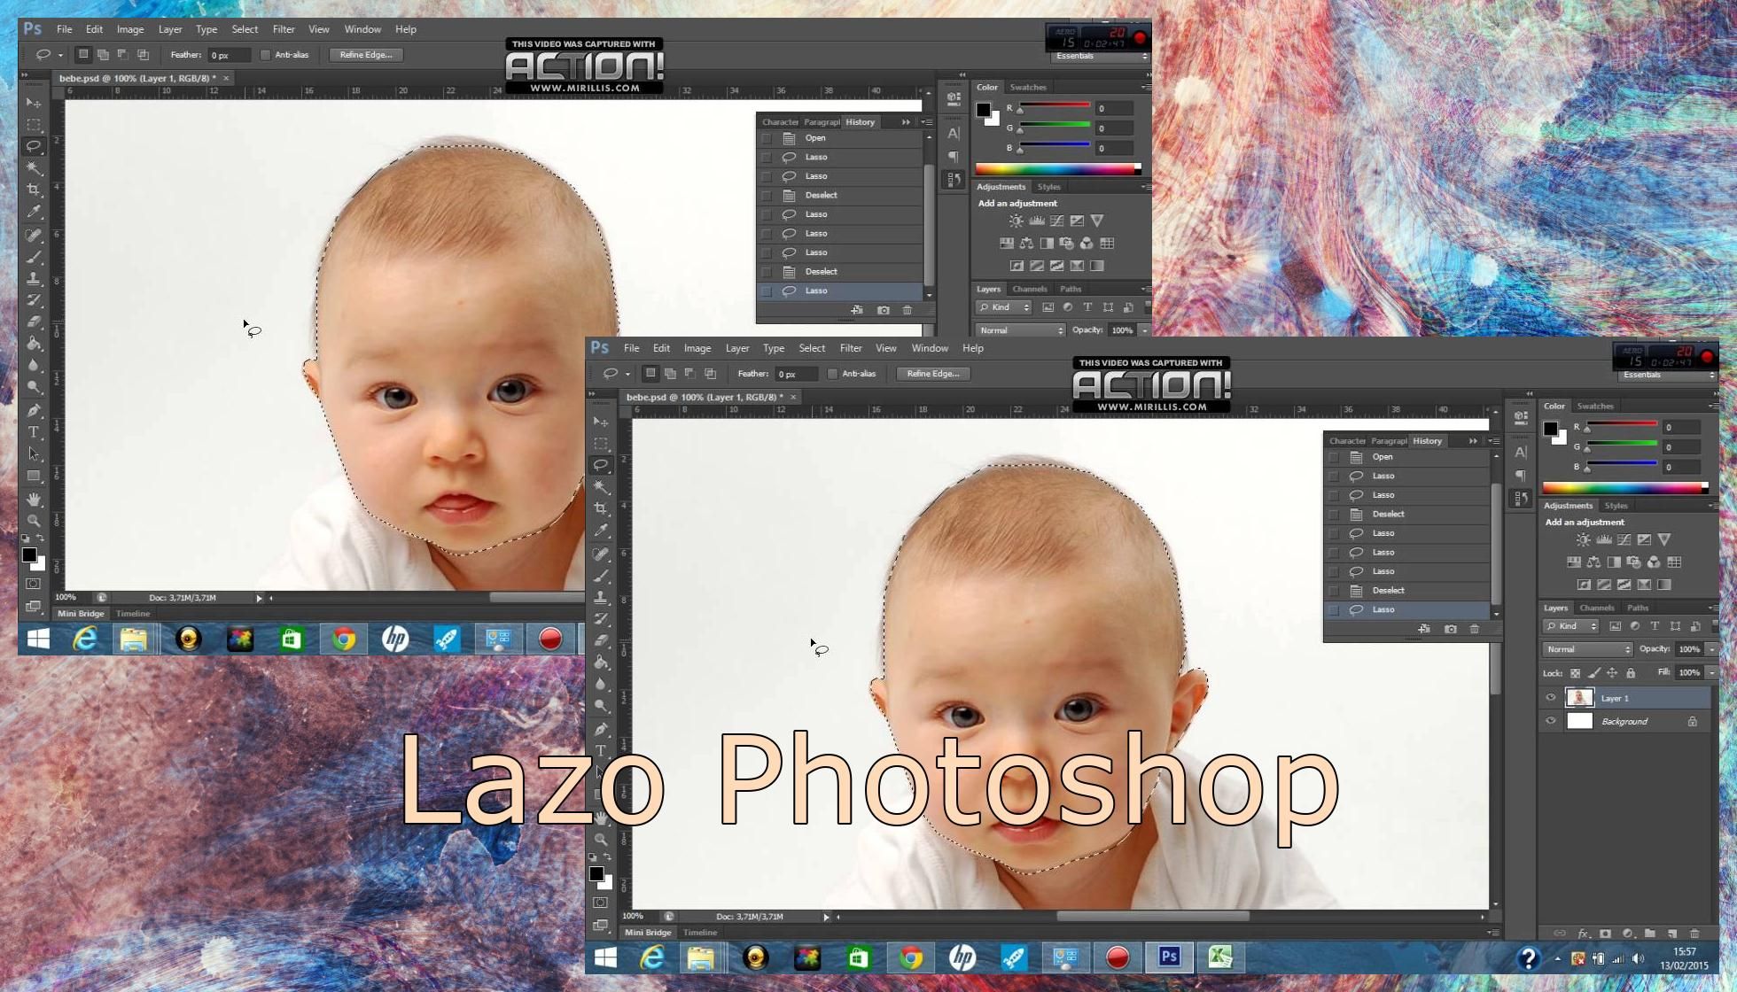1737x992 pixels.
Task: Add Color Balance adjustment in front window
Action: pyautogui.click(x=1593, y=562)
